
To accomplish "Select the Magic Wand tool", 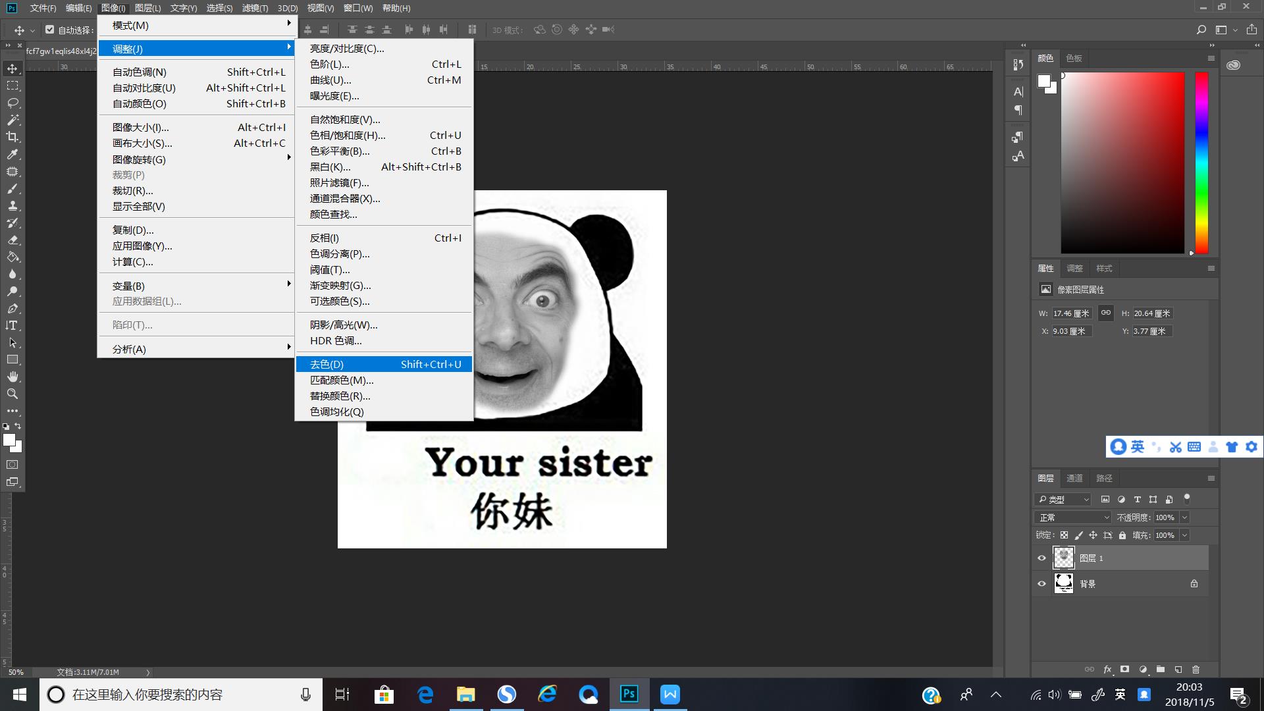I will (13, 120).
